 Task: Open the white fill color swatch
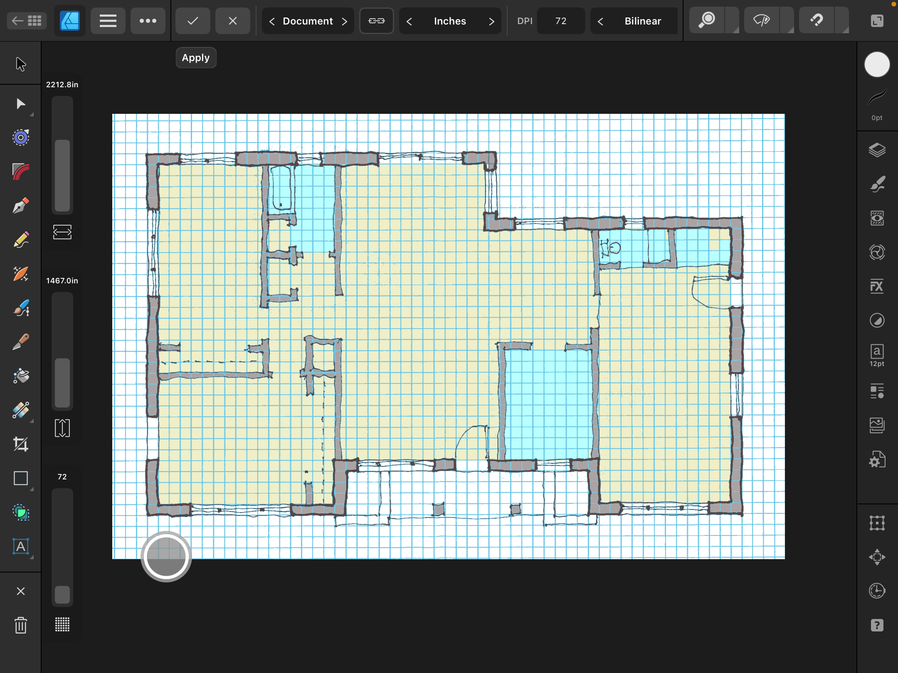pyautogui.click(x=877, y=64)
